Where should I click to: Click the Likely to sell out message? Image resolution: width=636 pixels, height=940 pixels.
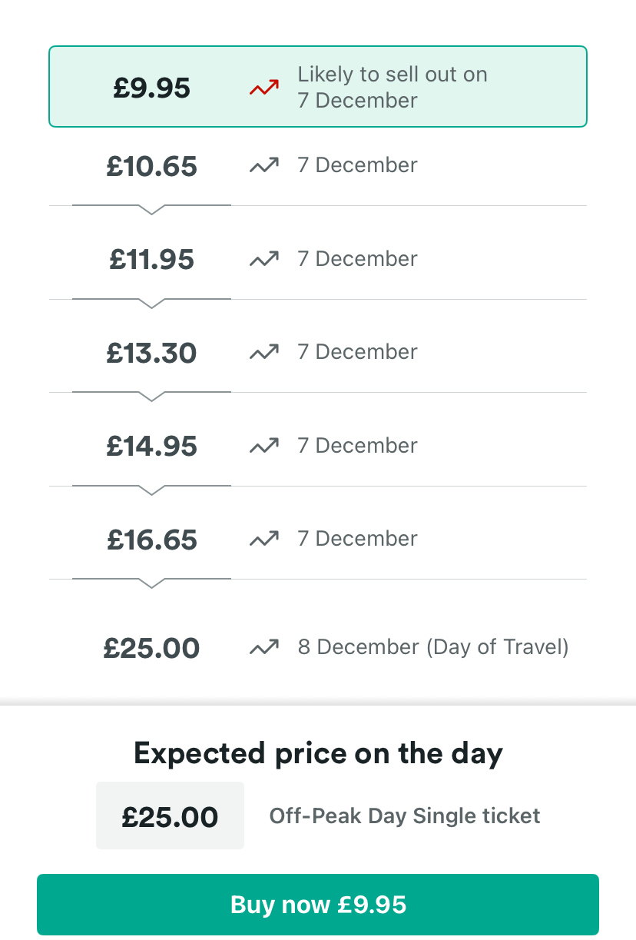click(x=393, y=88)
